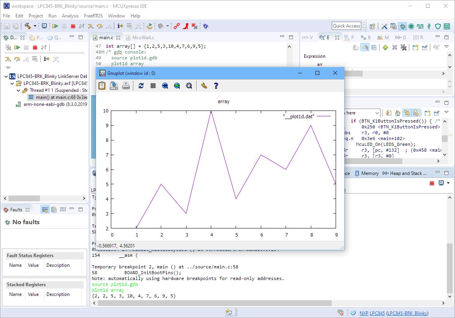Collapse the LPC845-BRK_Blinky LinkServer Debug node
The image size is (455, 318).
(6, 76)
